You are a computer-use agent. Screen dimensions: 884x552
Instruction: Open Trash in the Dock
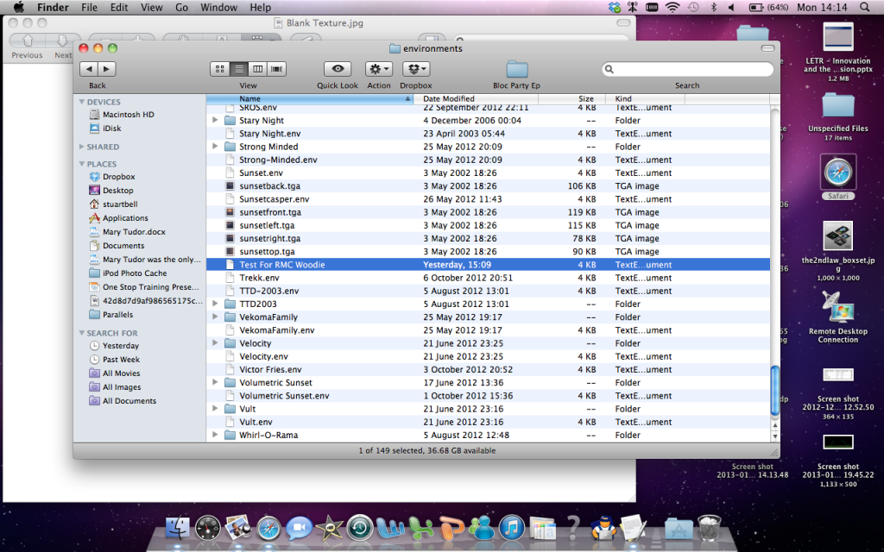[x=710, y=528]
